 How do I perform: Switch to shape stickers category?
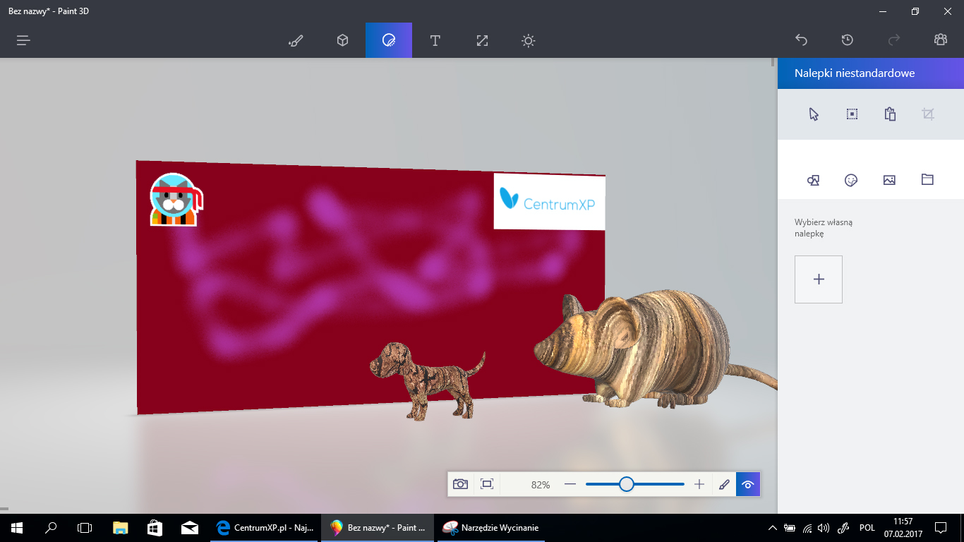[x=813, y=180]
